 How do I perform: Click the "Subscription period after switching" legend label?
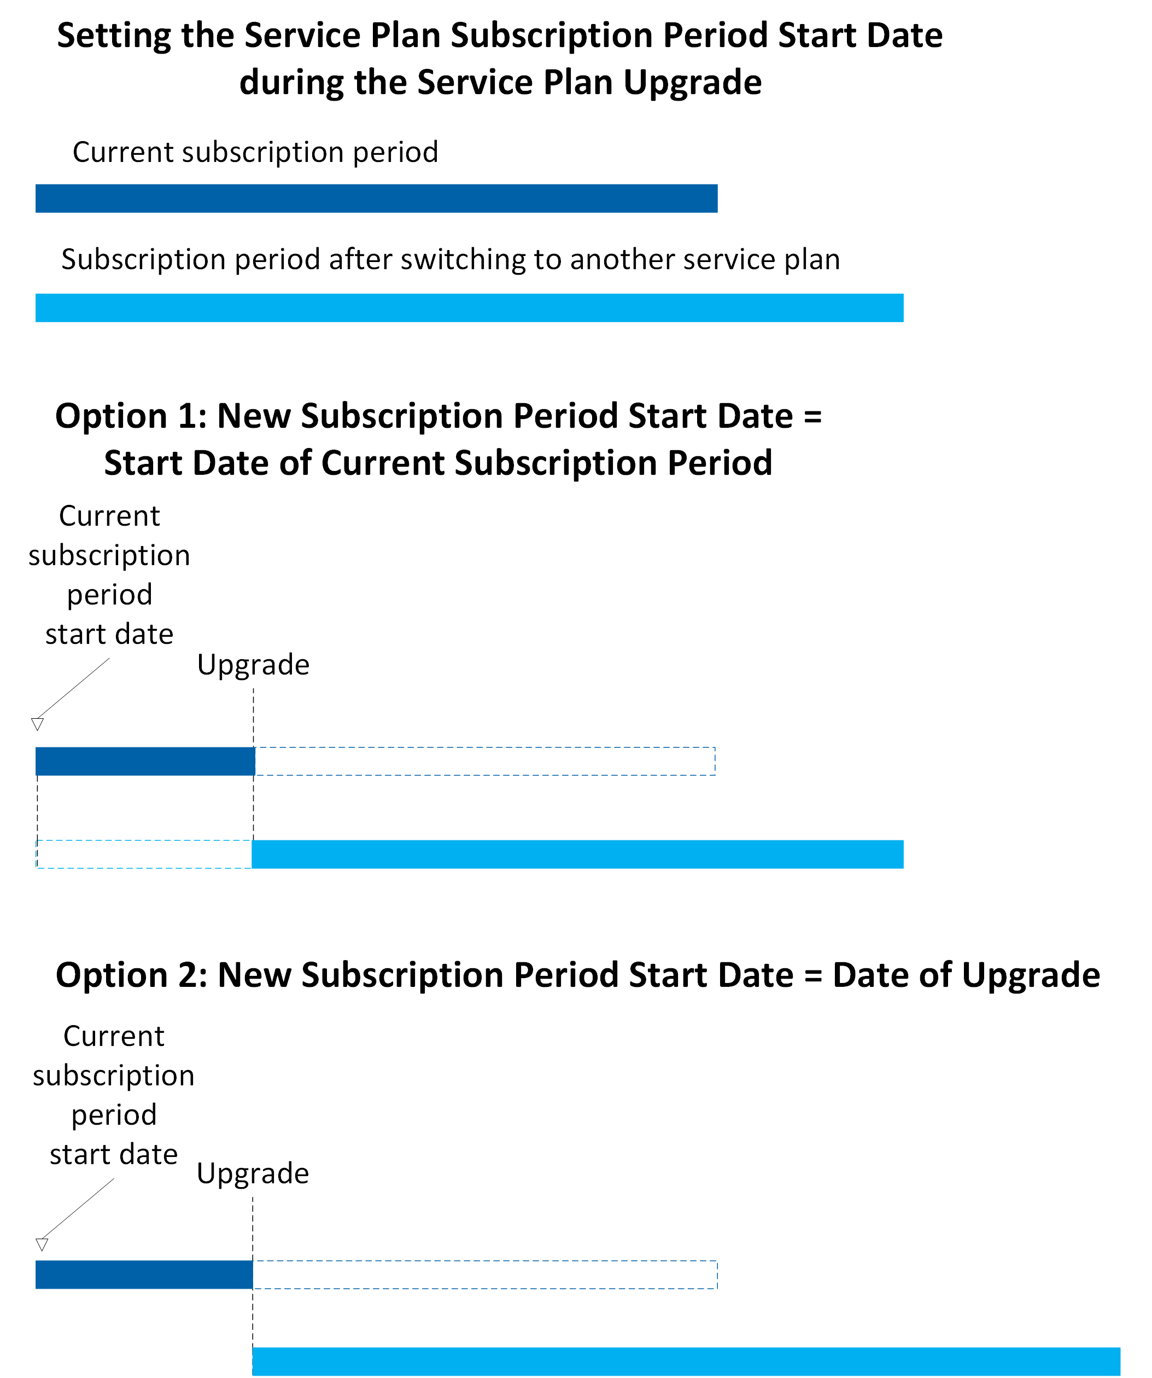point(451,259)
